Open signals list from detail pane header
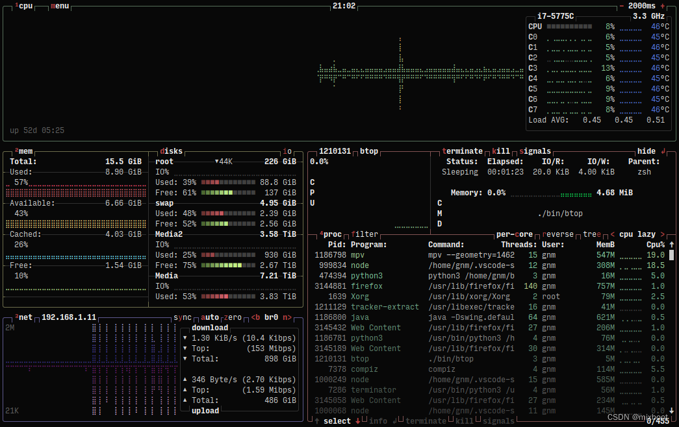The width and height of the screenshot is (679, 427). (535, 151)
